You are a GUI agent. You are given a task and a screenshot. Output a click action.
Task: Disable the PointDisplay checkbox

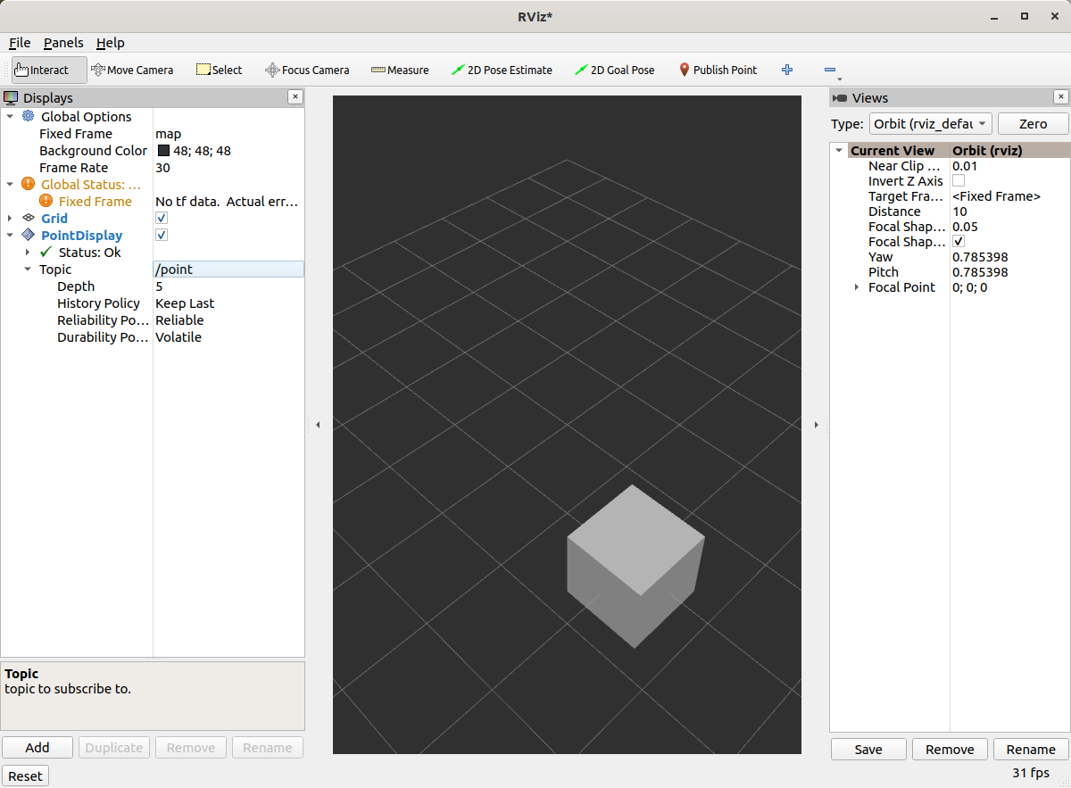pyautogui.click(x=162, y=235)
